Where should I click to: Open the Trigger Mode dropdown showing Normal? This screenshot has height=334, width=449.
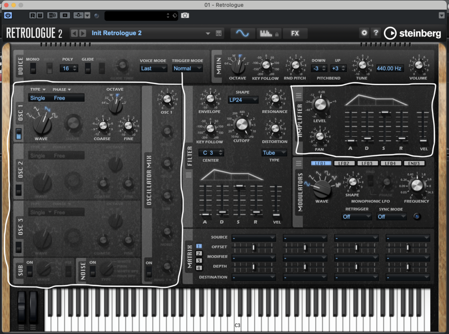coord(187,68)
